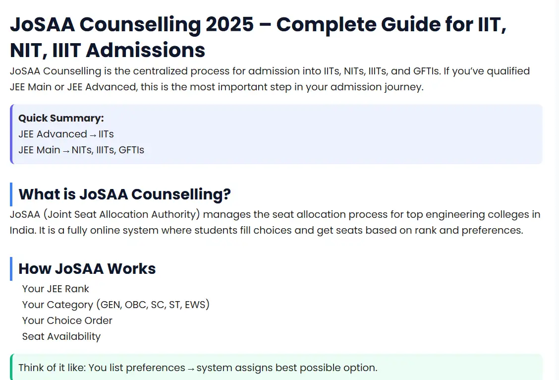Screen dimensions: 559x380
Task: Click the How JoSAA Works heading
Action: tap(87, 269)
